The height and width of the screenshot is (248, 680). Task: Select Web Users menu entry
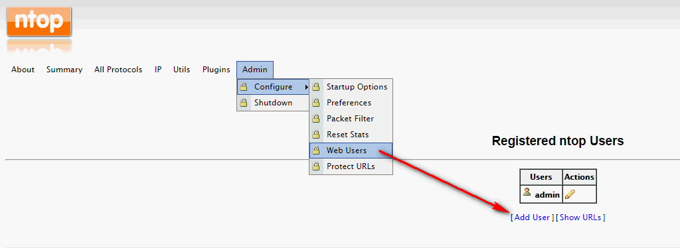pyautogui.click(x=351, y=151)
